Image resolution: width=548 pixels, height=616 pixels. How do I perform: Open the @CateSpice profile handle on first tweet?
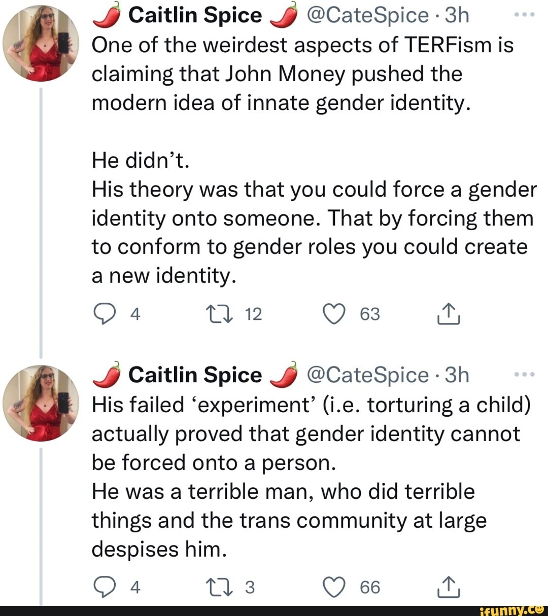pyautogui.click(x=366, y=15)
